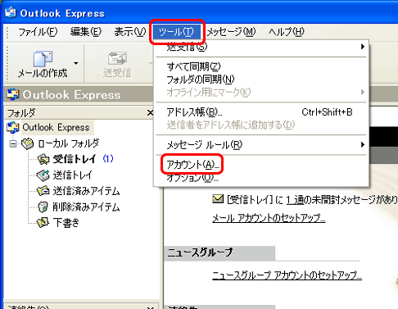Select the 受信トレイ inbox folder icon
This screenshot has height=309, width=398.
point(43,159)
